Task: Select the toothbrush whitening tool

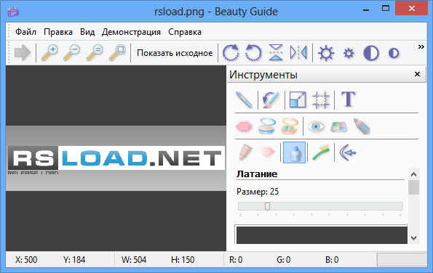Action: pos(321,152)
